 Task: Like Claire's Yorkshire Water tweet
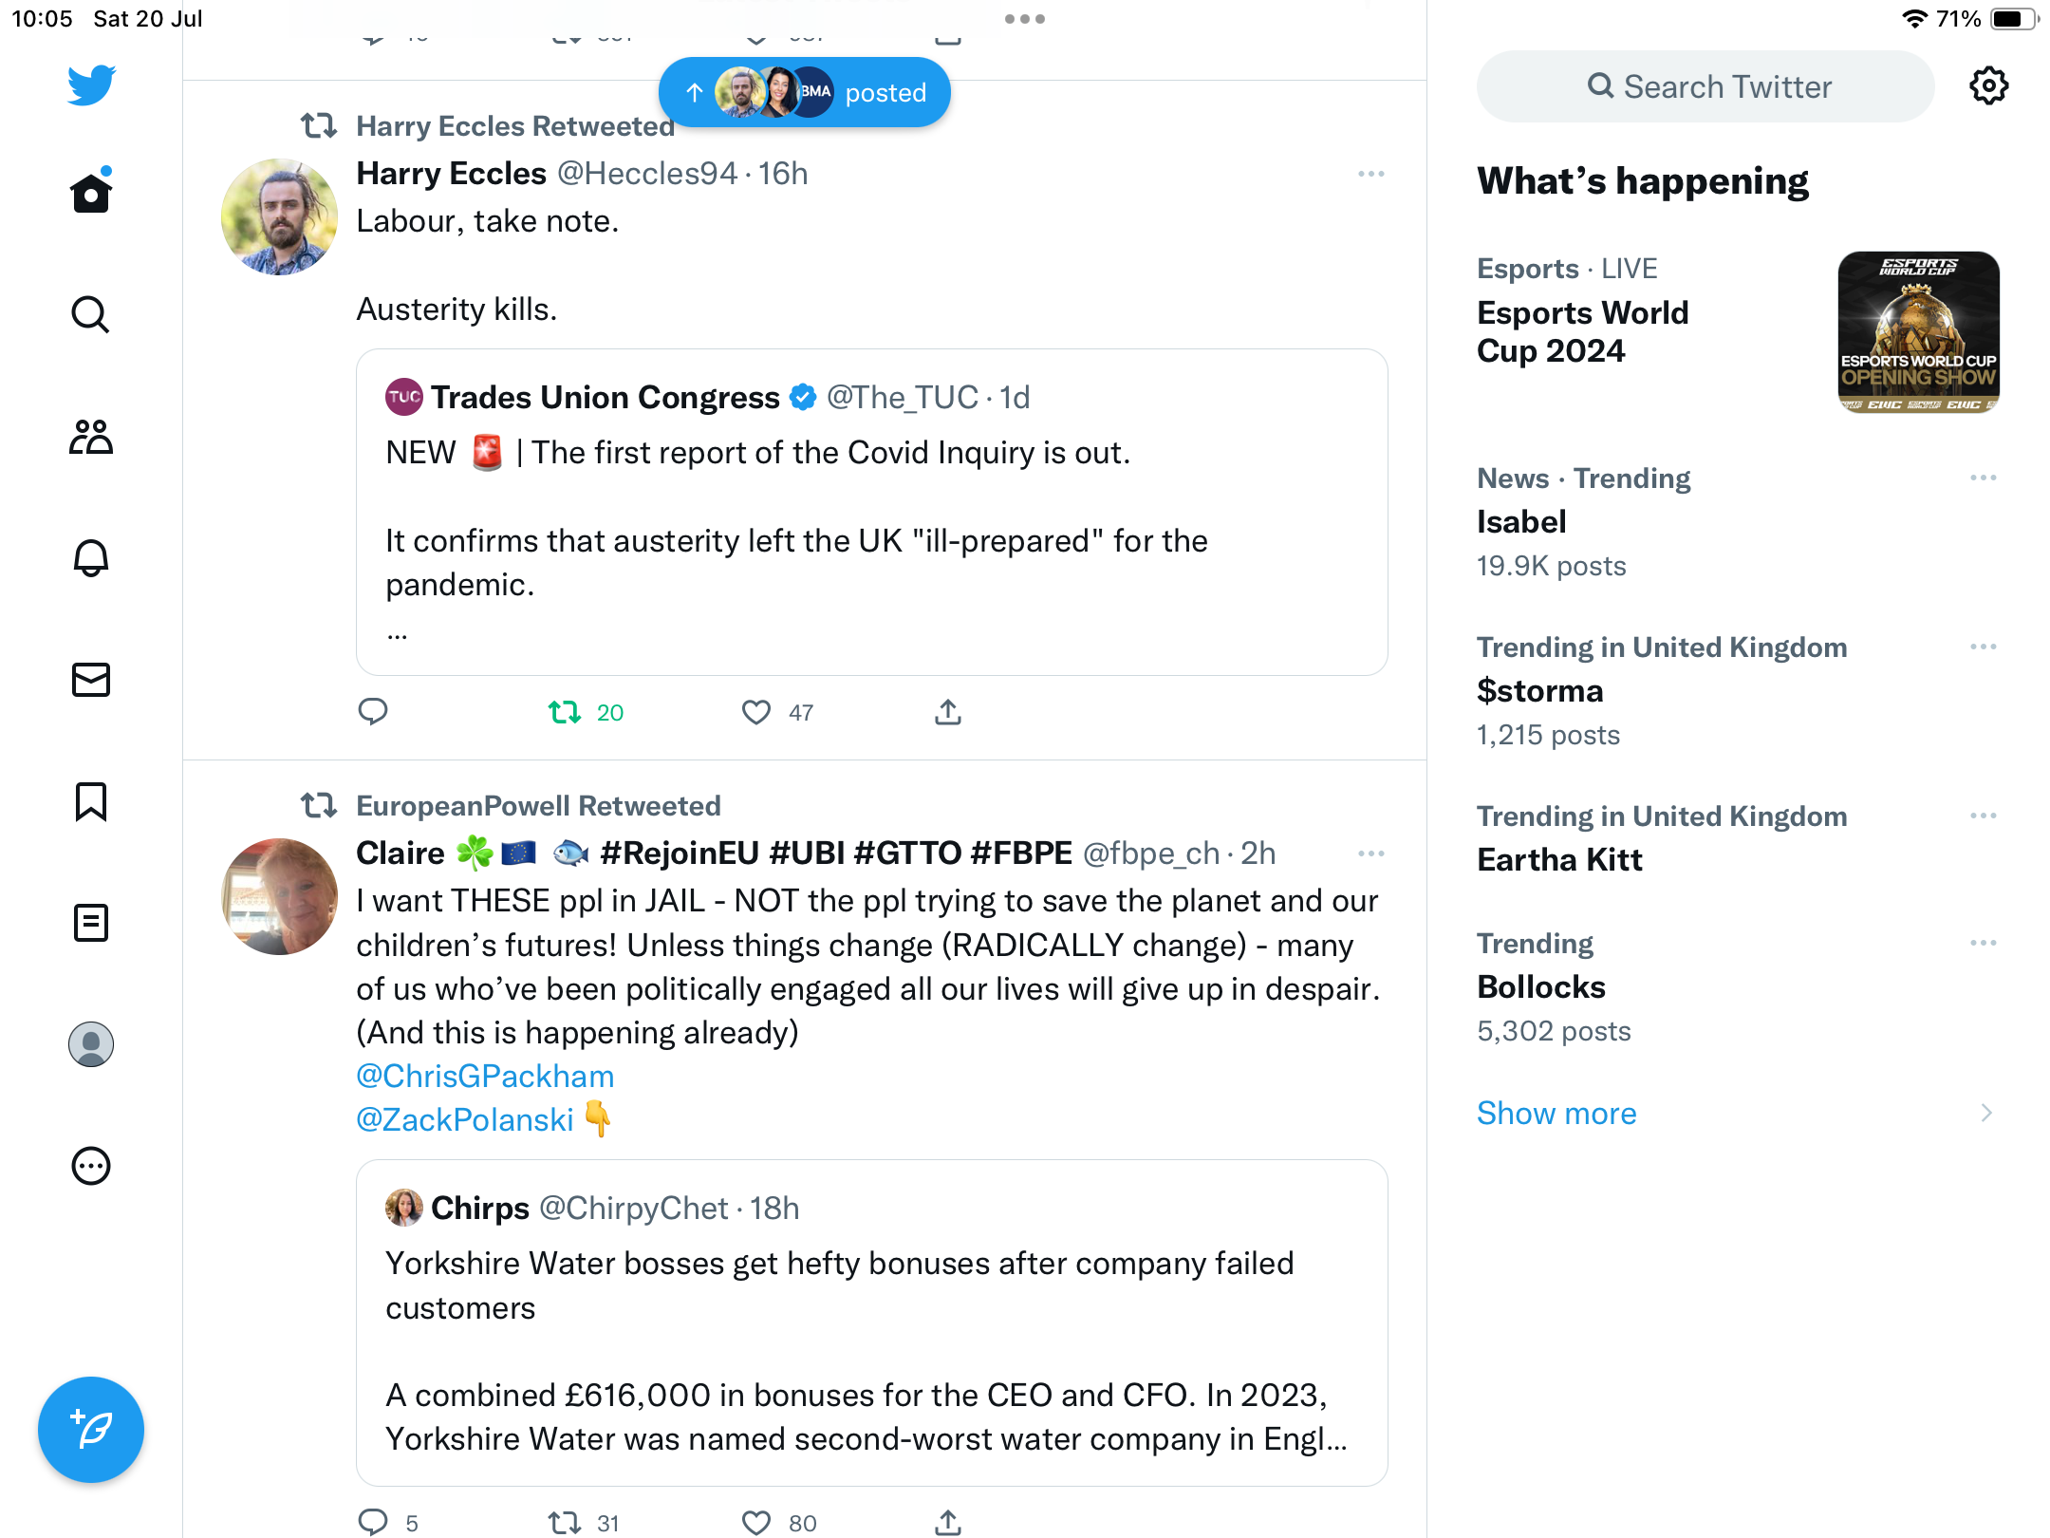click(756, 1523)
